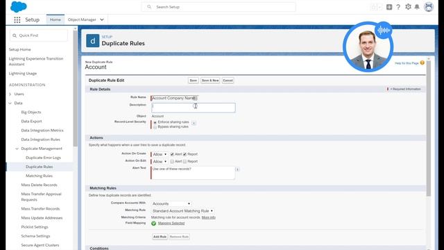
Task: Uncheck Alert for Action On Create
Action: tap(172, 154)
